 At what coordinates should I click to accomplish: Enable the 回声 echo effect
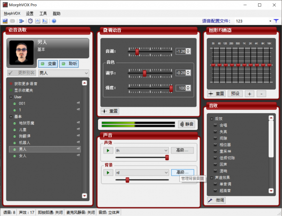click(215, 164)
